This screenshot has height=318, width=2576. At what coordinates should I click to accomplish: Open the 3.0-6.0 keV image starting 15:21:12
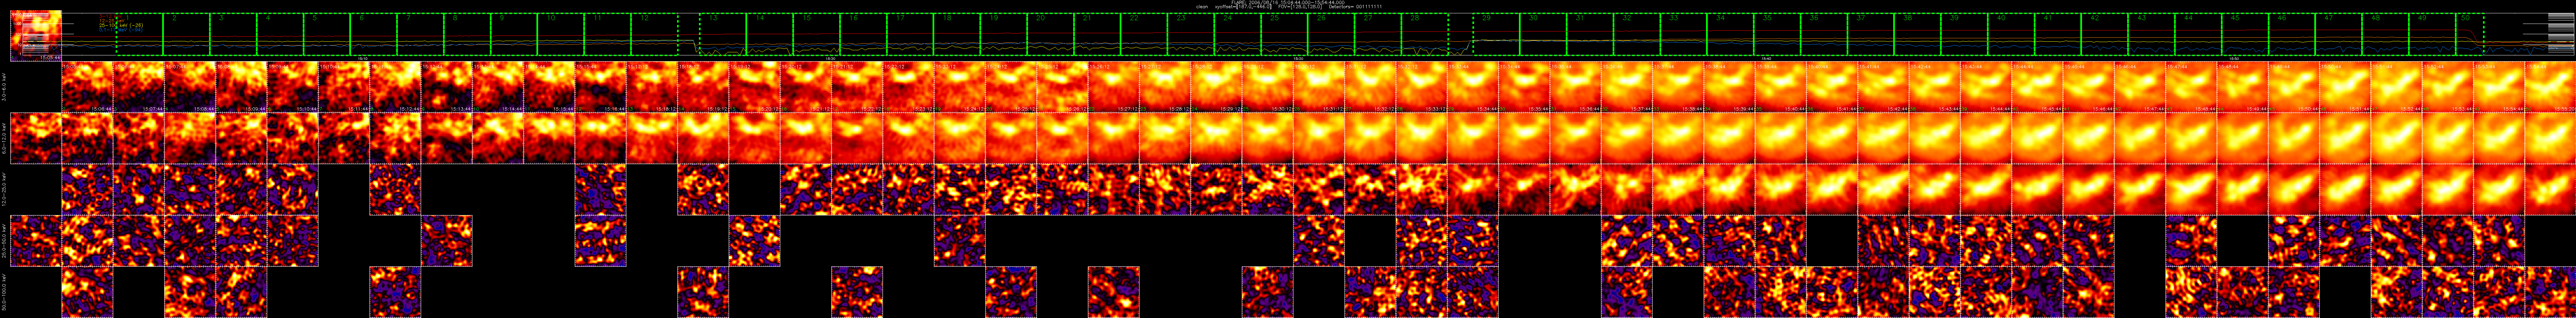point(857,87)
